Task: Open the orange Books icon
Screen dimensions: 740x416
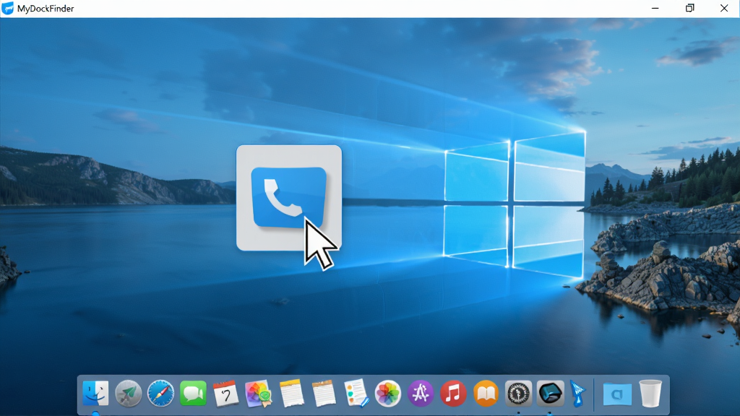Action: click(486, 393)
